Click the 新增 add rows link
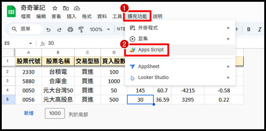 point(29,113)
